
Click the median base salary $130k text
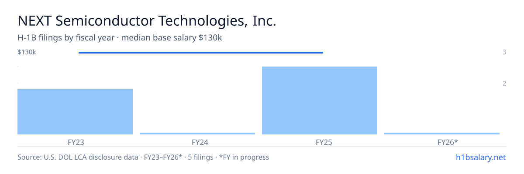172,38
